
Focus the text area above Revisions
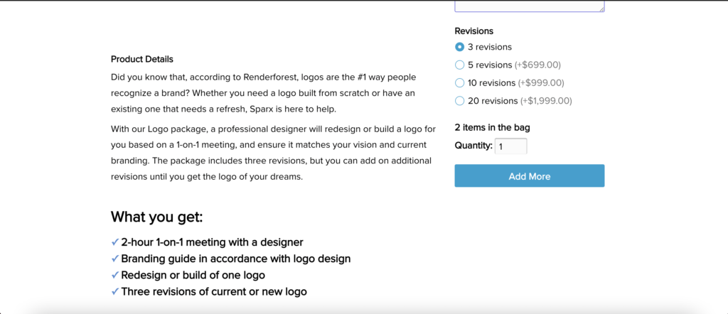(x=529, y=6)
